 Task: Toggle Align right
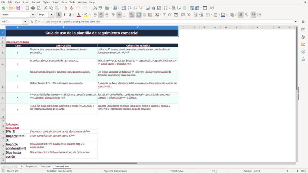pos(107,15)
